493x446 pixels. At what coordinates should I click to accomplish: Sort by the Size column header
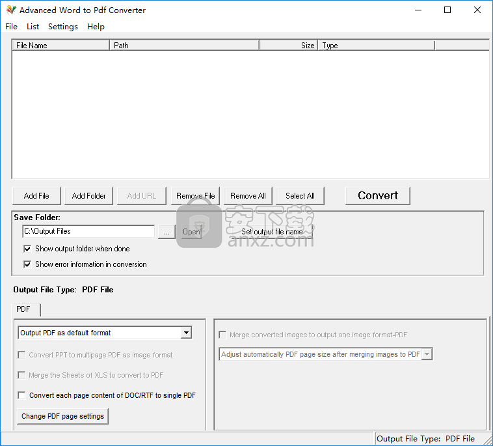tap(289, 46)
